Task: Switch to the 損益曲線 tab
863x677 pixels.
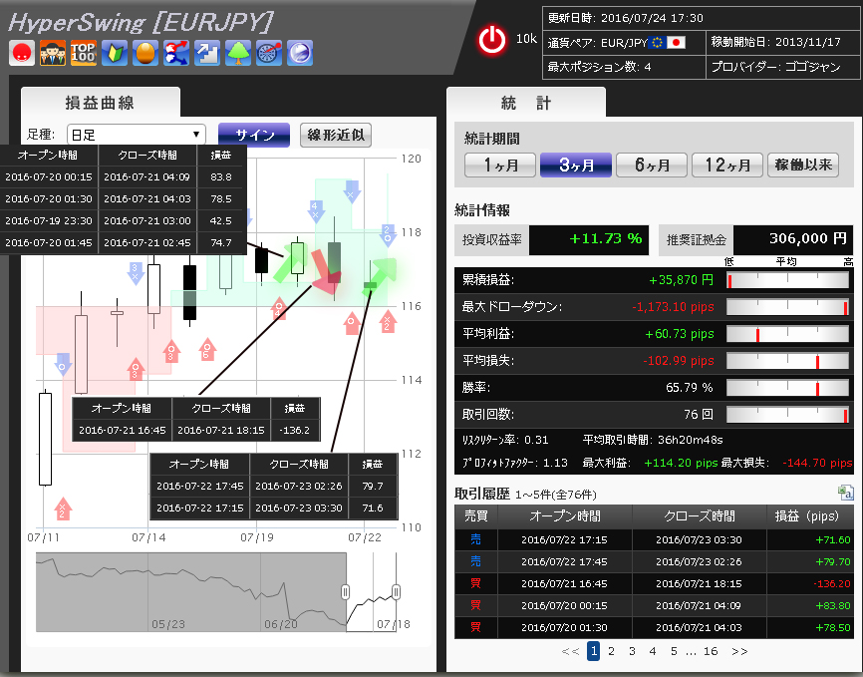Action: (100, 104)
